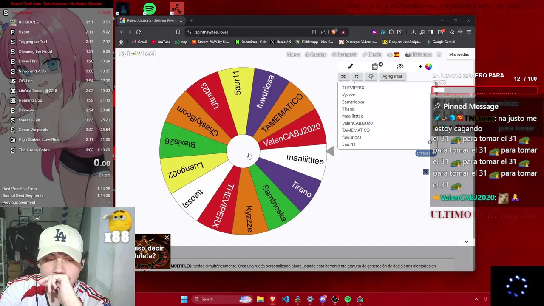This screenshot has height=306, width=544.
Task: Open Visual Studio Code from taskbar
Action: point(285,299)
